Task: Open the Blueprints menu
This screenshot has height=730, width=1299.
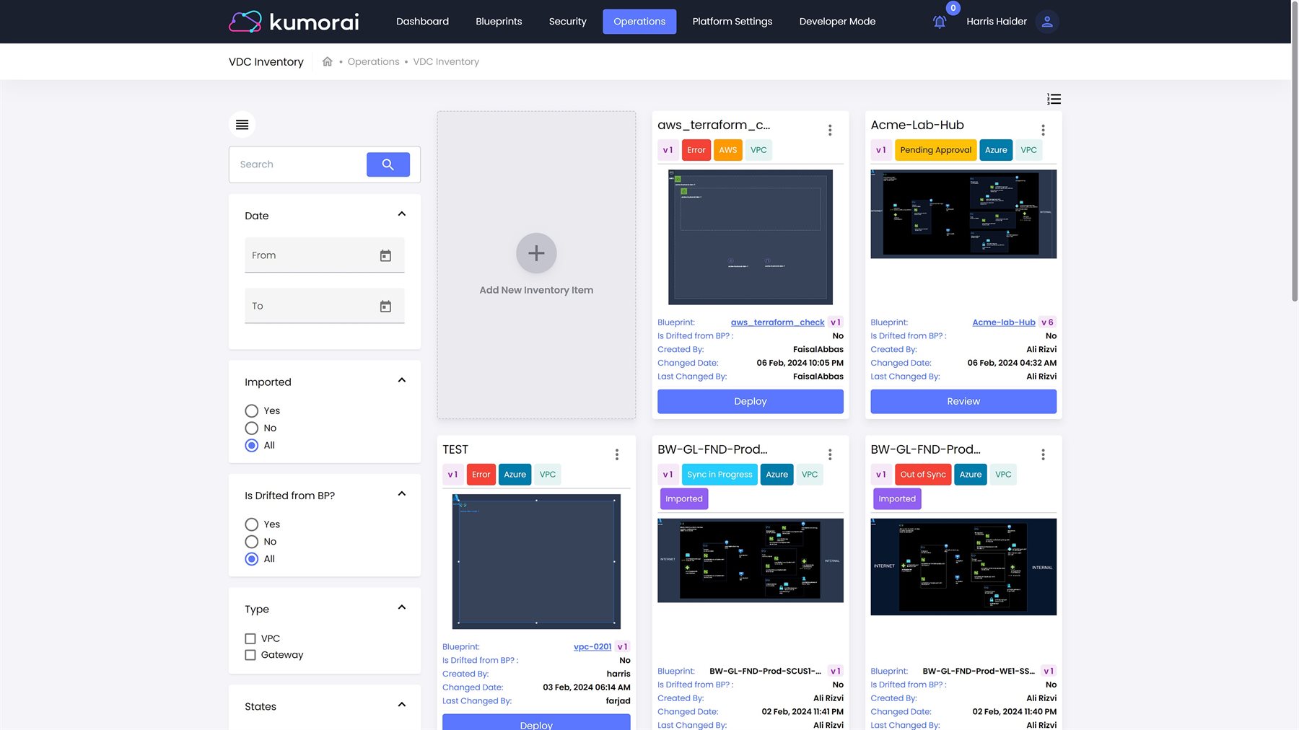Action: pyautogui.click(x=498, y=22)
